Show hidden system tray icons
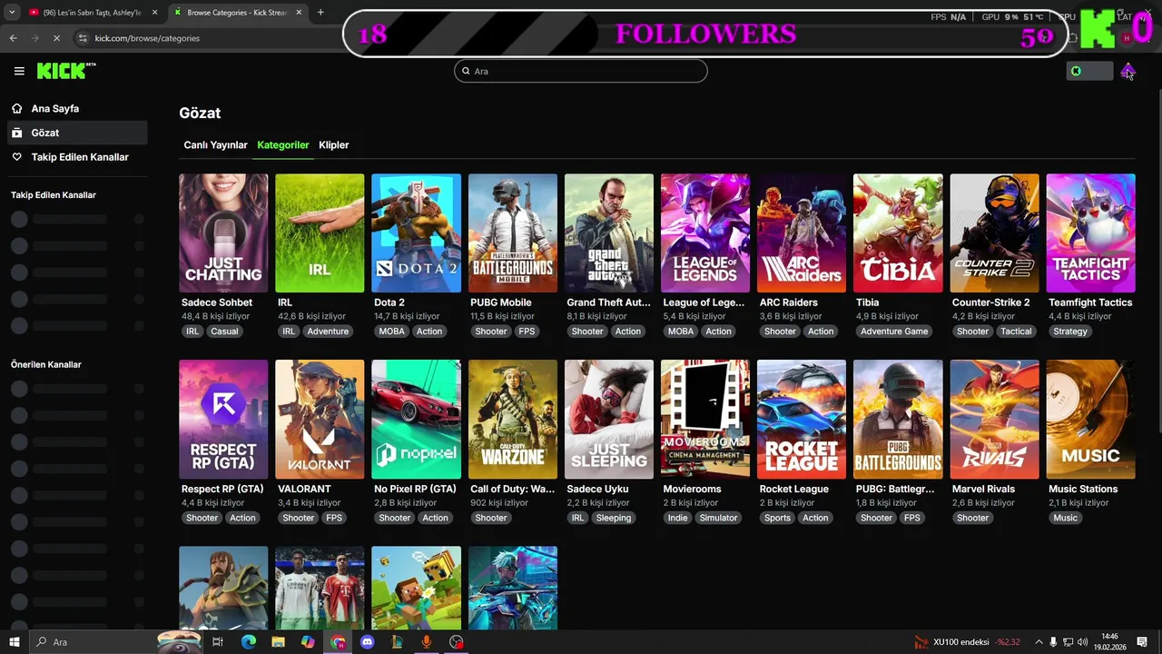The image size is (1162, 654). point(1039,642)
